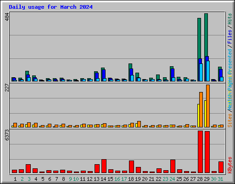The height and width of the screenshot is (184, 235).
Task: Click day 12 on the axis
Action: point(90,179)
